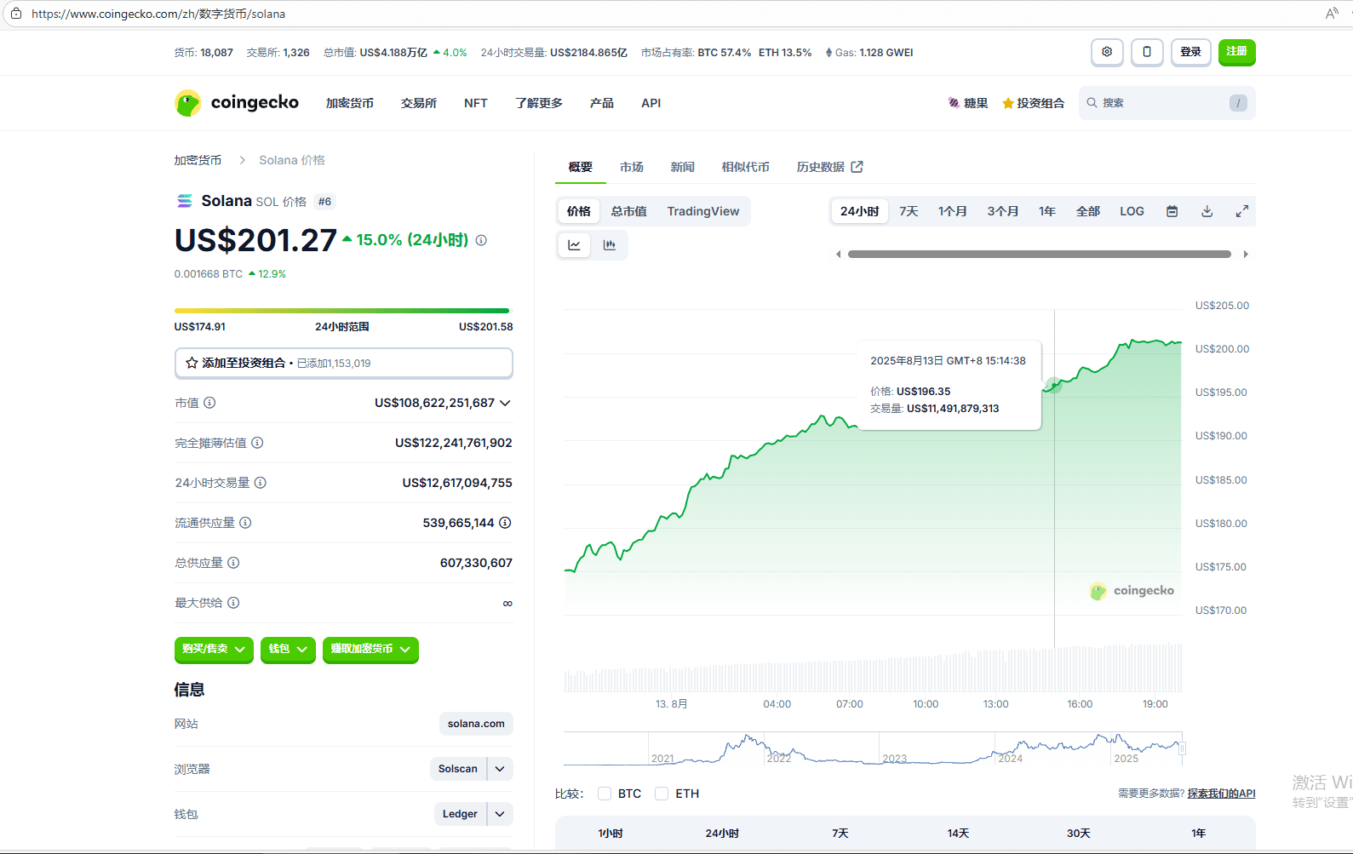The image size is (1353, 854).
Task: Open 交易所 nav menu
Action: pos(419,103)
